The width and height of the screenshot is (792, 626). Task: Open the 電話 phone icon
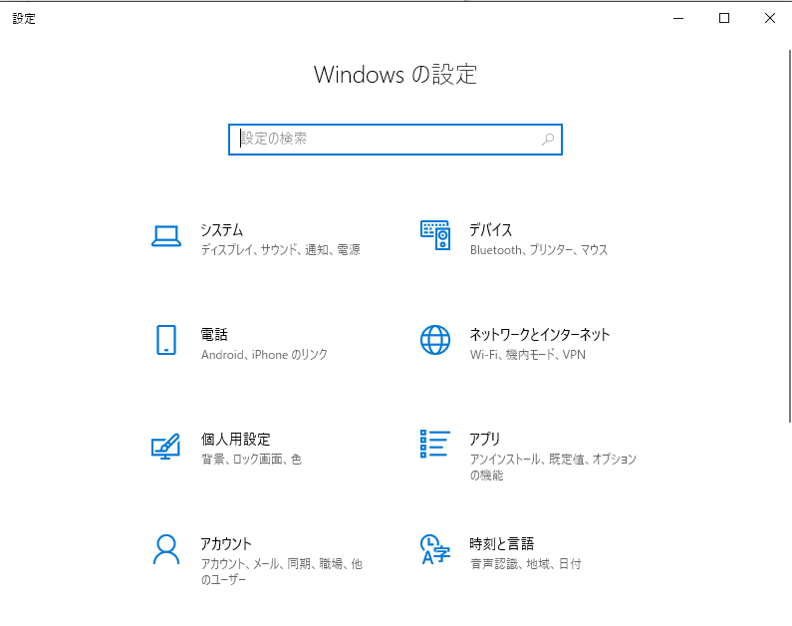click(x=166, y=340)
